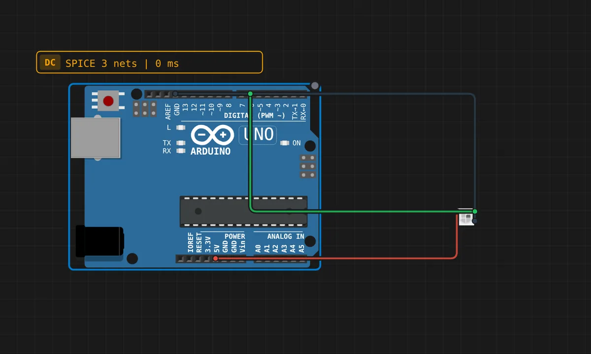591x354 pixels.
Task: Click the RX indicator LED
Action: 181,151
